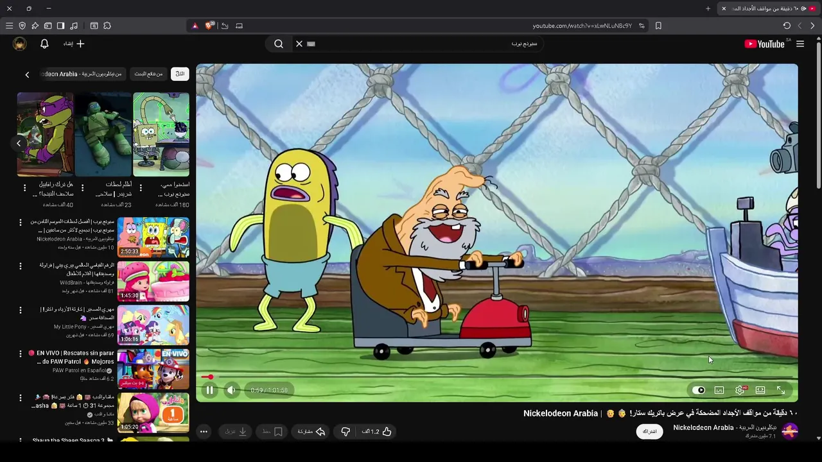822x462 pixels.
Task: Clear the YouTube search box with X
Action: pos(299,44)
